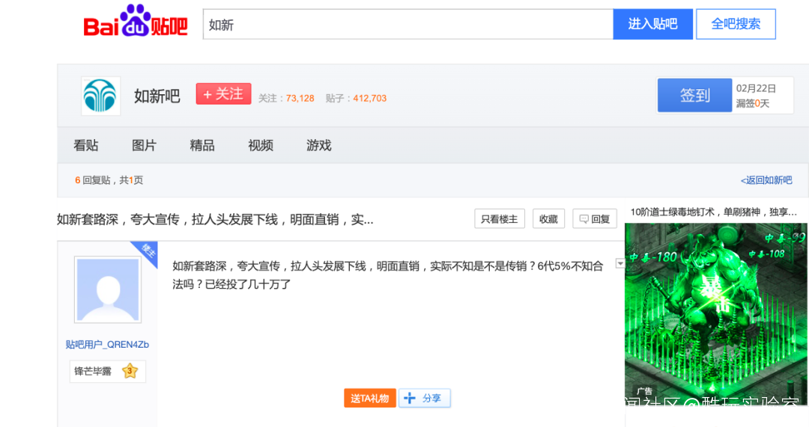Screen dimensions: 809x427
Task: Open the 如新吧 forum avatar icon
Action: coord(100,96)
